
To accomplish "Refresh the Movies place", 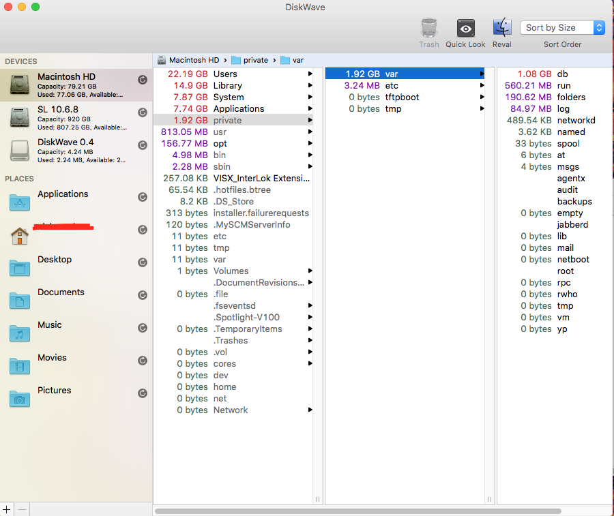I will [143, 361].
